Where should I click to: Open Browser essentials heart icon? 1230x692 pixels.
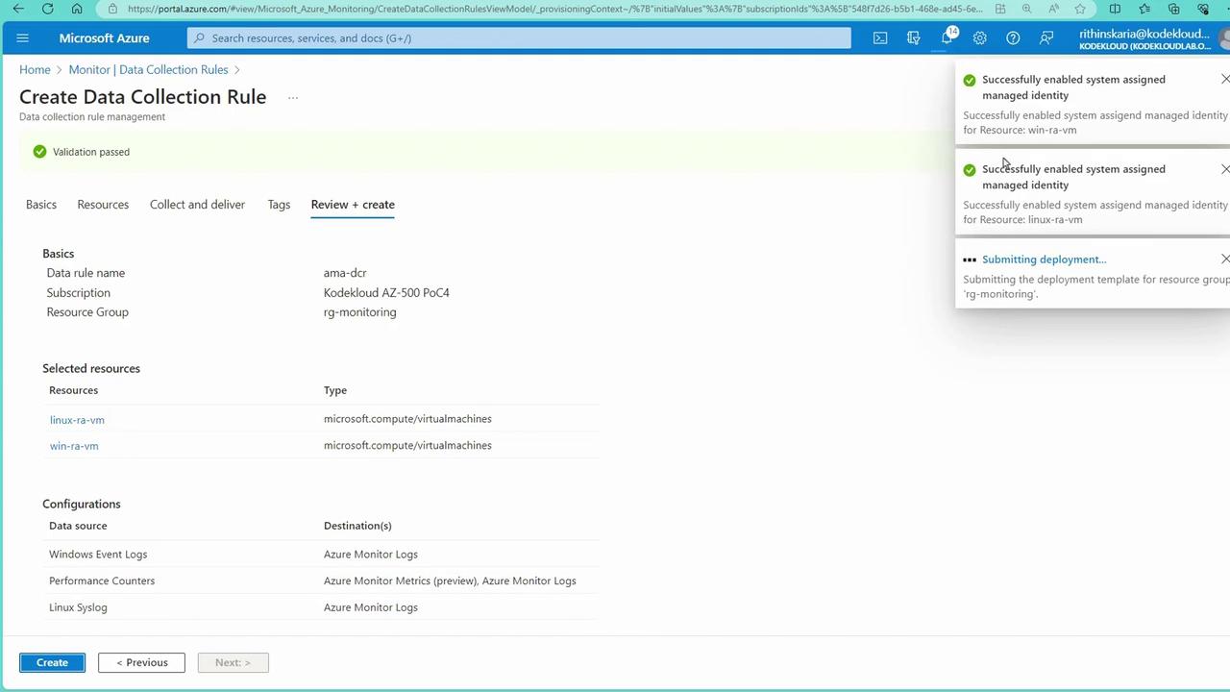[x=1203, y=9]
